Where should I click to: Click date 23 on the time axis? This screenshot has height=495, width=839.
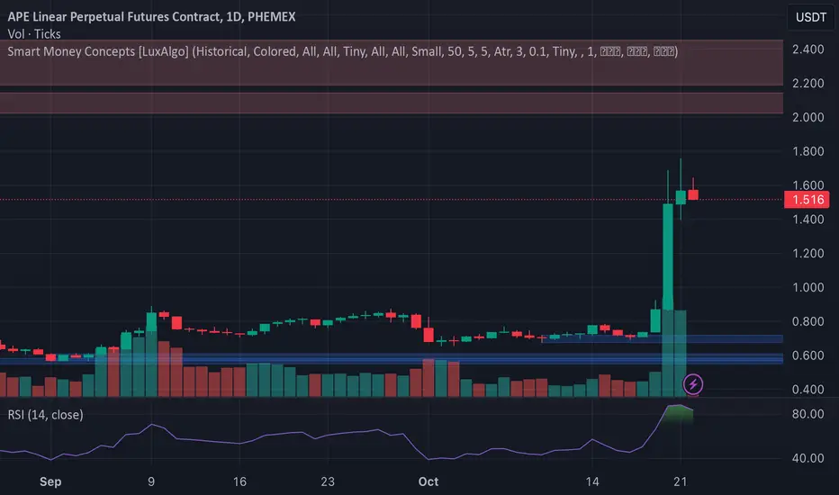pyautogui.click(x=328, y=481)
